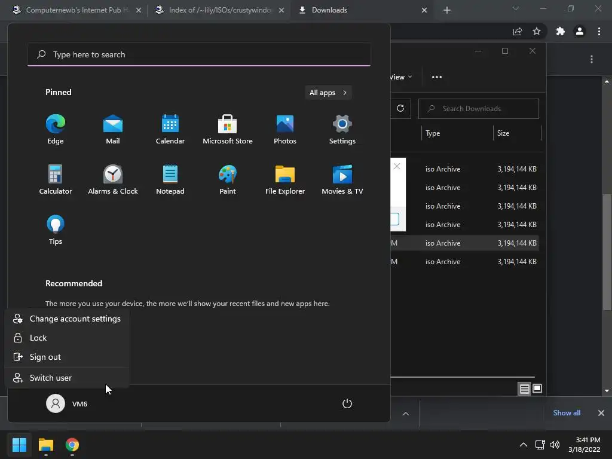Screen dimensions: 612x459
Task: Open Explorer See more options menu
Action: pyautogui.click(x=437, y=77)
